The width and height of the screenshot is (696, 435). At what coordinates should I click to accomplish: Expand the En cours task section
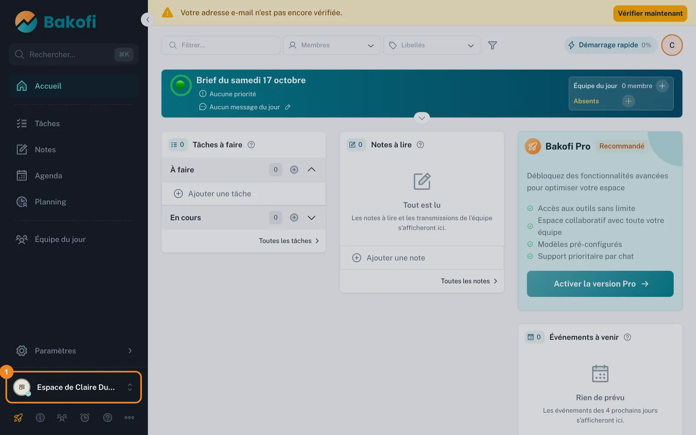tap(311, 217)
